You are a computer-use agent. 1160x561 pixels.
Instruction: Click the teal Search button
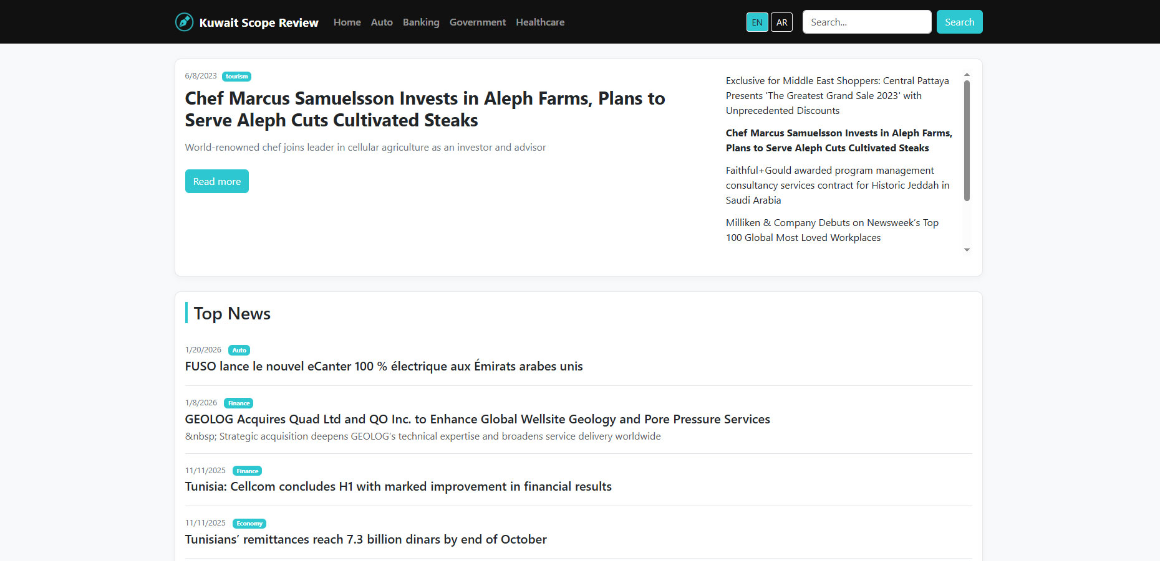coord(959,22)
